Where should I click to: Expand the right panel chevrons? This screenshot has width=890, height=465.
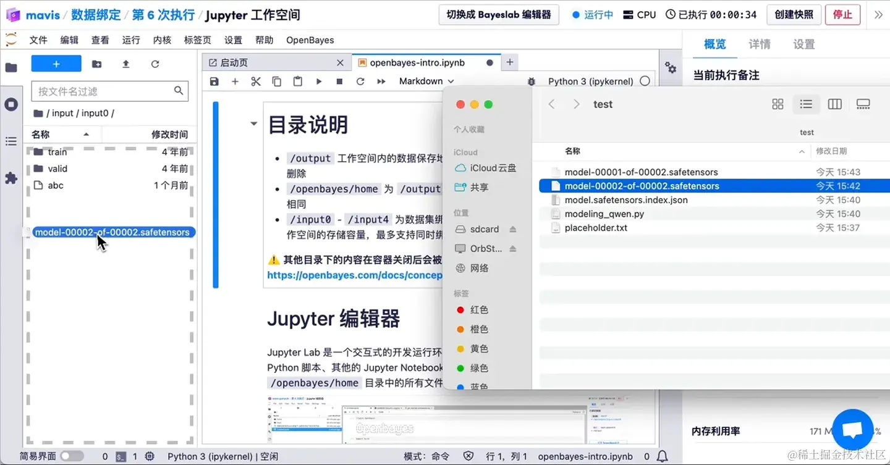(878, 15)
